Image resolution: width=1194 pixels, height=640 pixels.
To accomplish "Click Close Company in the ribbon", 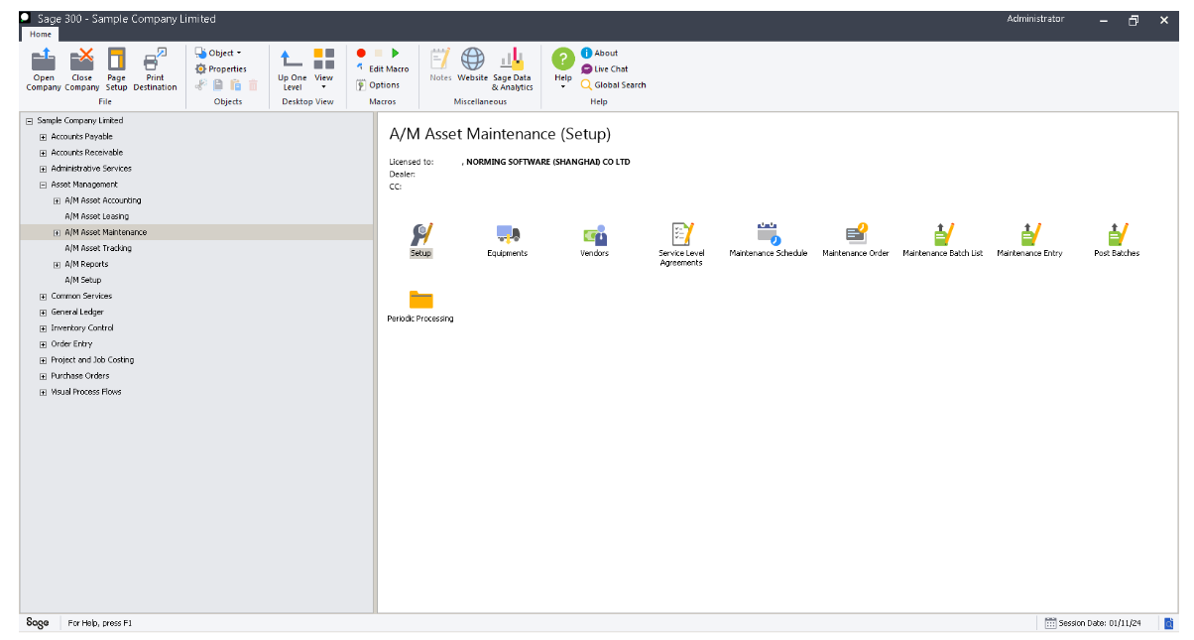I will [x=82, y=69].
